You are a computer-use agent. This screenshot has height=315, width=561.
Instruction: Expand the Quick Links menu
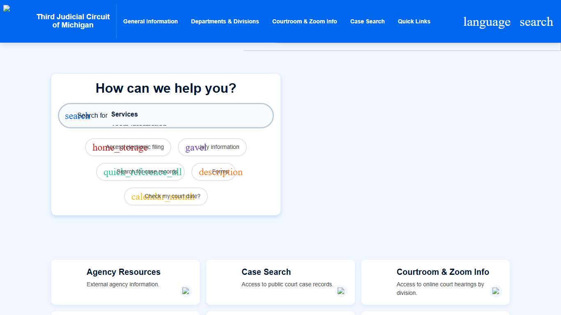click(414, 21)
